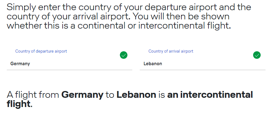Click the bold 'Germany' in the result sentence
Image resolution: width=272 pixels, height=115 pixels.
pyautogui.click(x=82, y=95)
